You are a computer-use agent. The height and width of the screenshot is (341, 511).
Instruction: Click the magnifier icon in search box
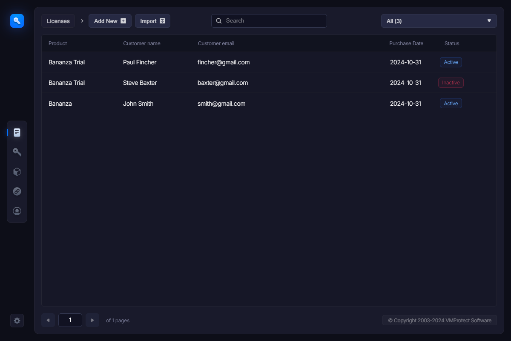click(219, 21)
